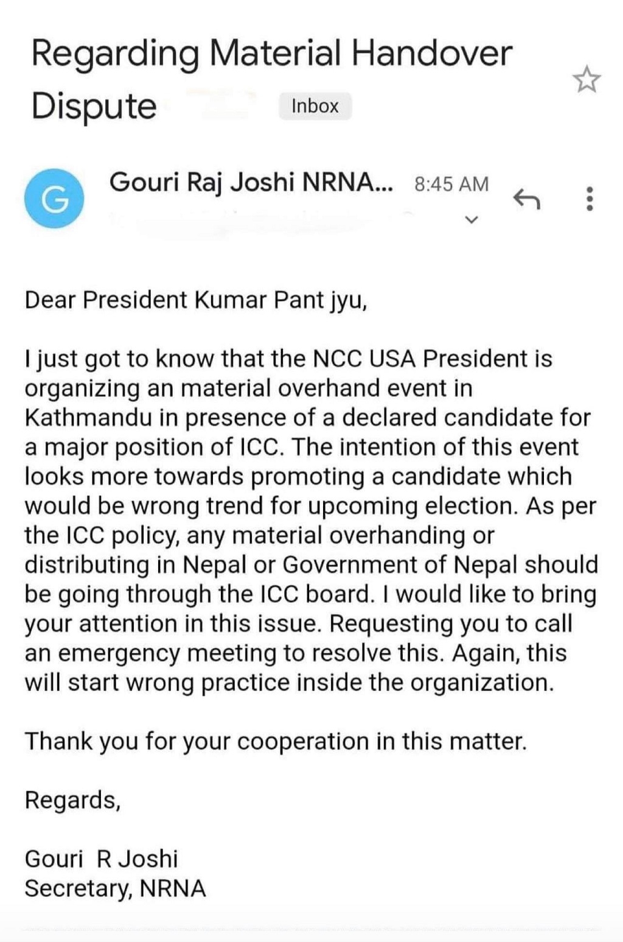
Task: Tap the Thank you for your cooperation line
Action: coord(276,742)
